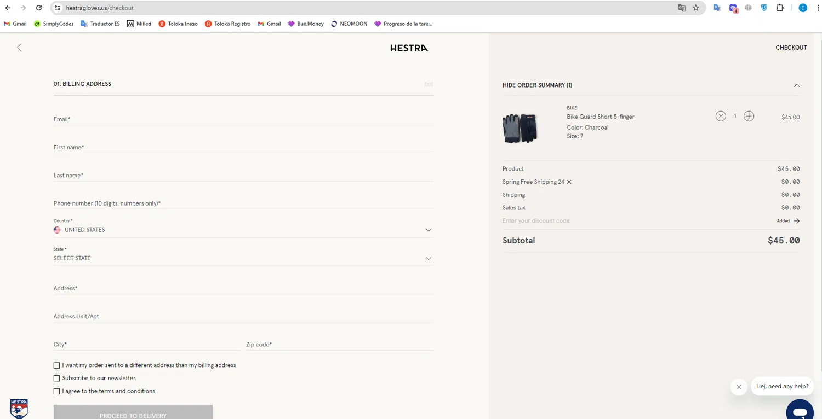Click the first Gmail bookmark

click(15, 24)
